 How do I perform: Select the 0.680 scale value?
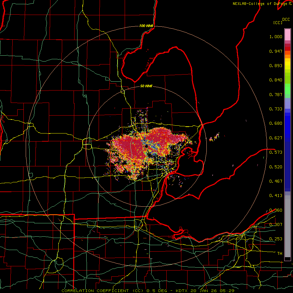(x=276, y=123)
